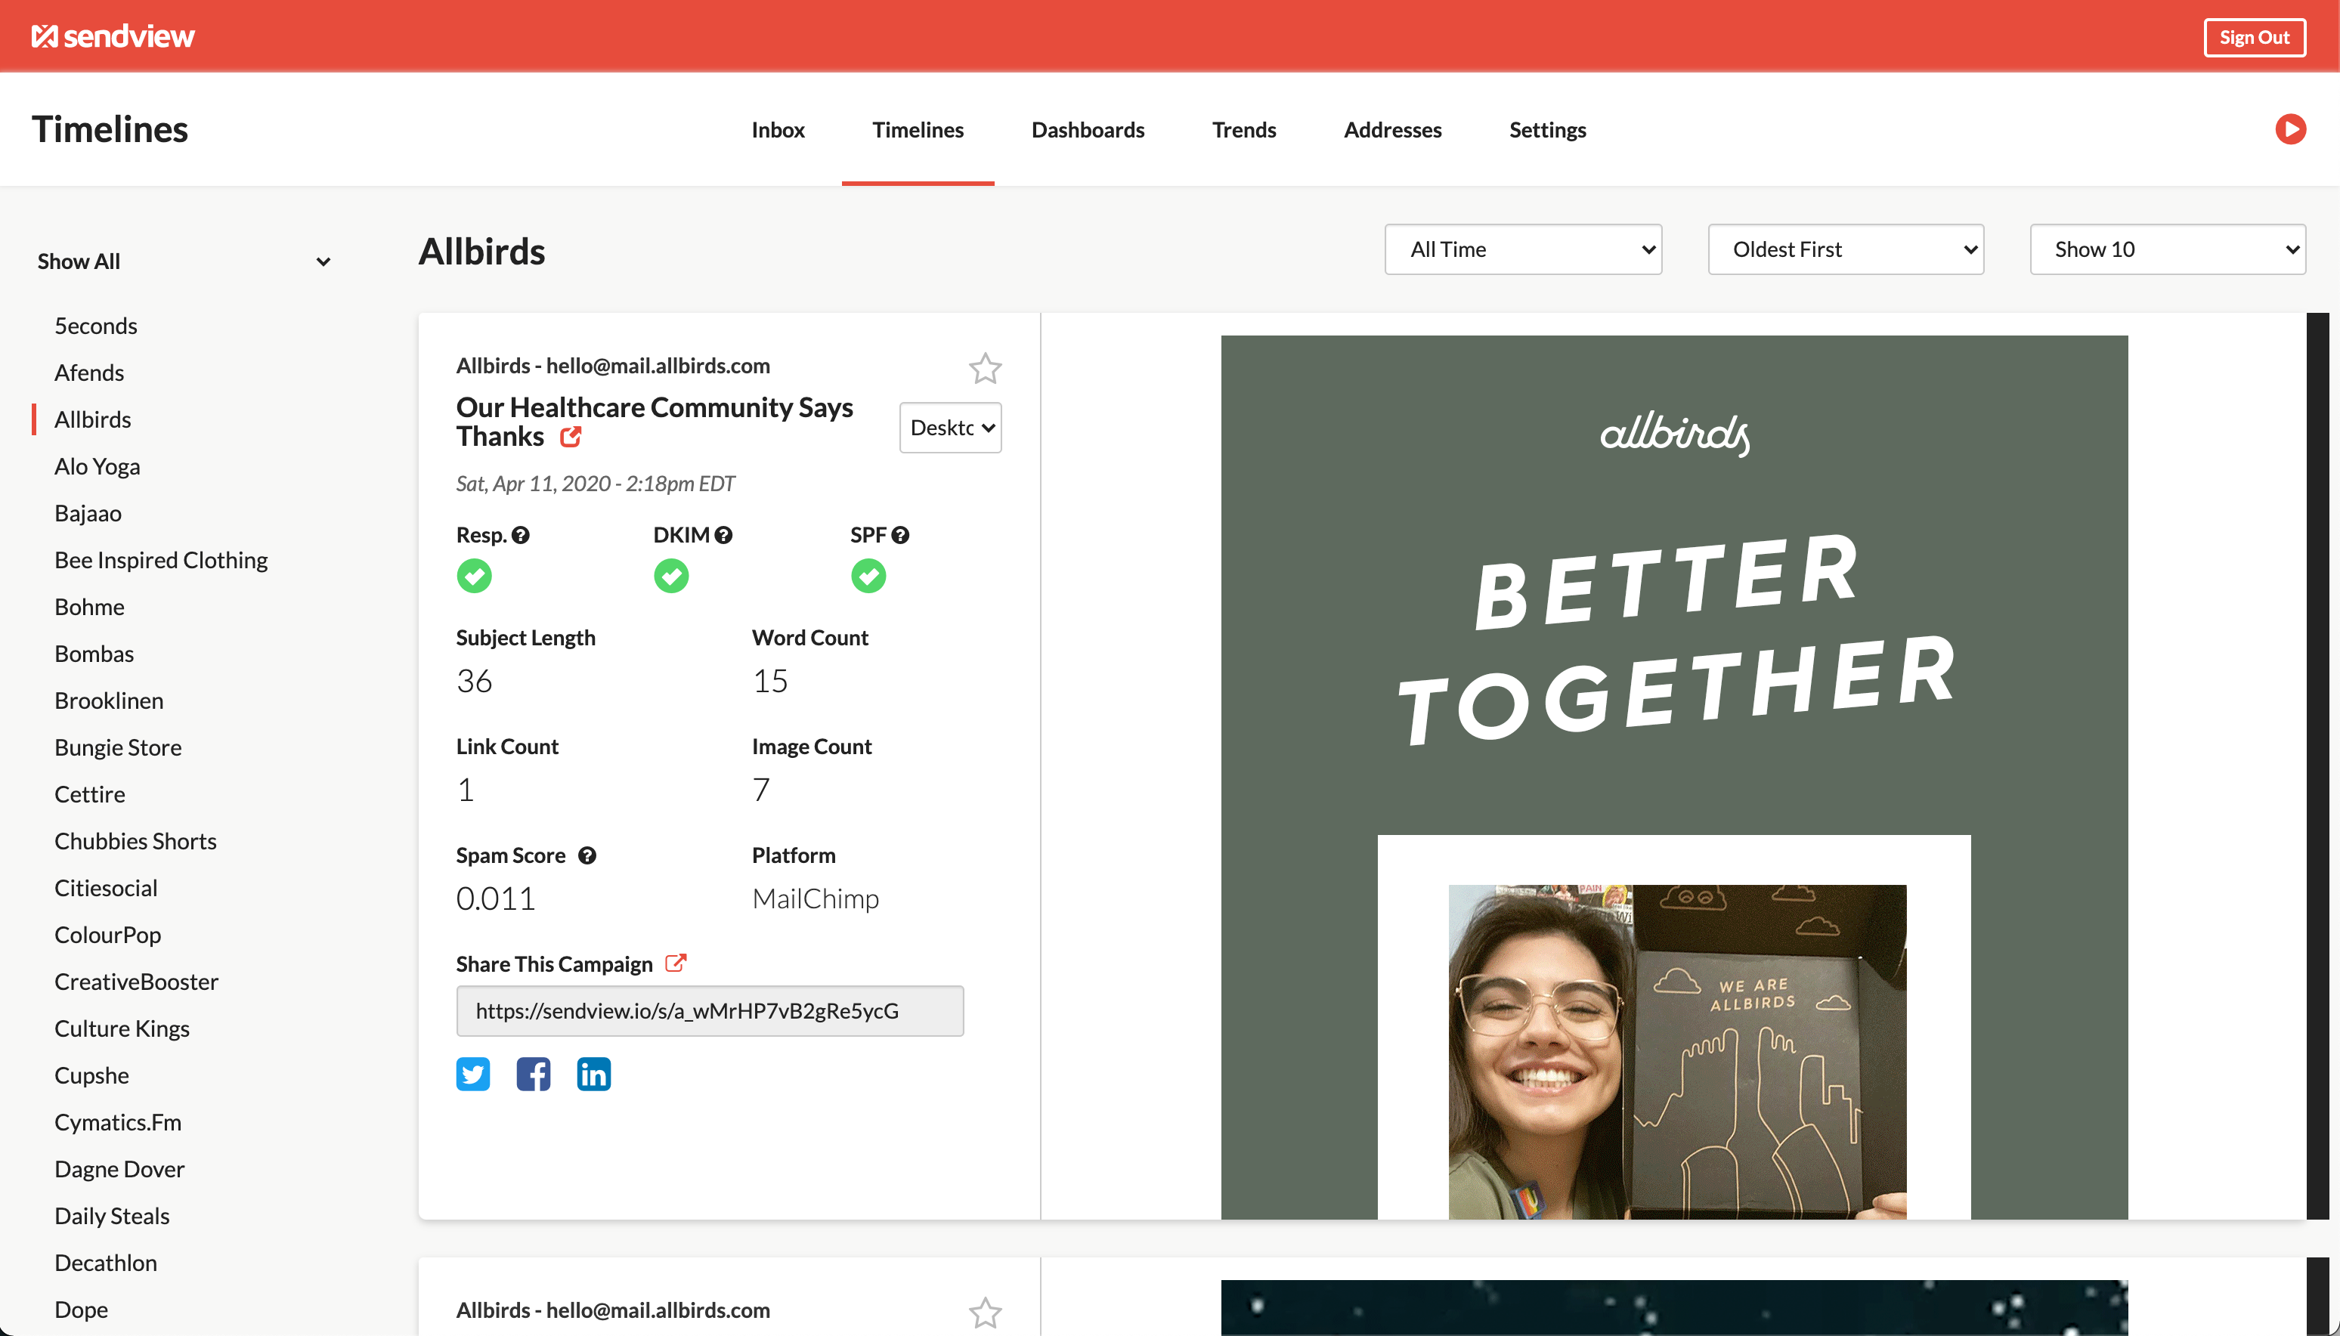Click the share campaign URL field

point(710,1010)
